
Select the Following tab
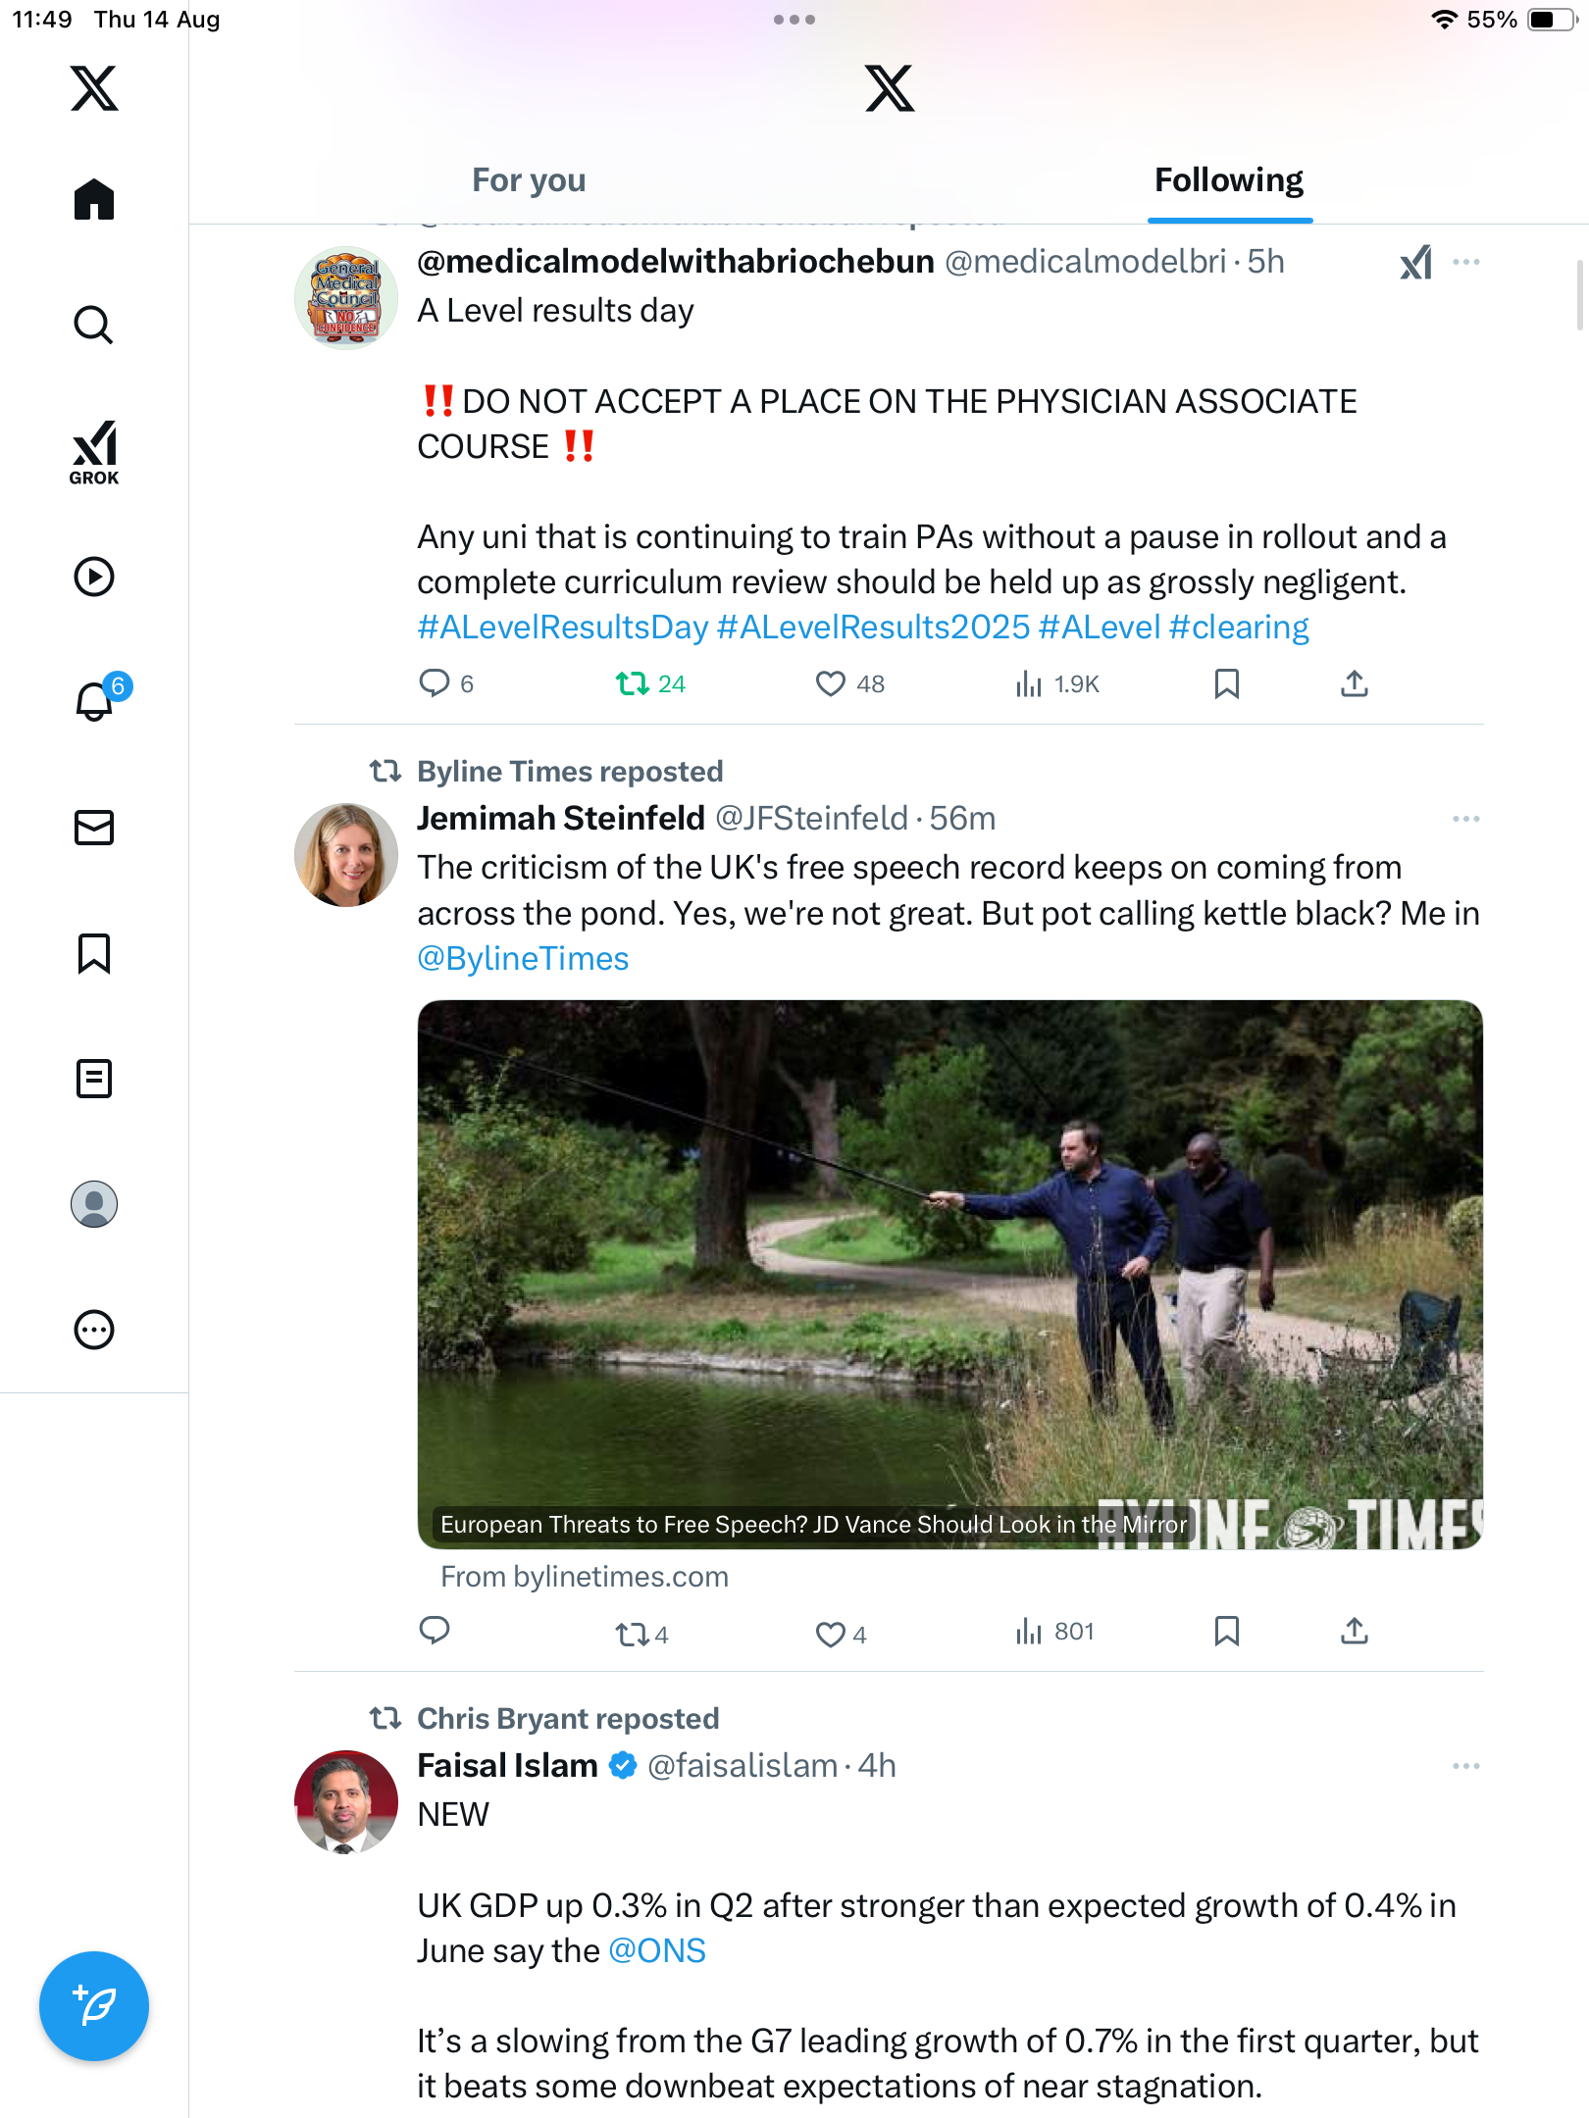(1228, 180)
